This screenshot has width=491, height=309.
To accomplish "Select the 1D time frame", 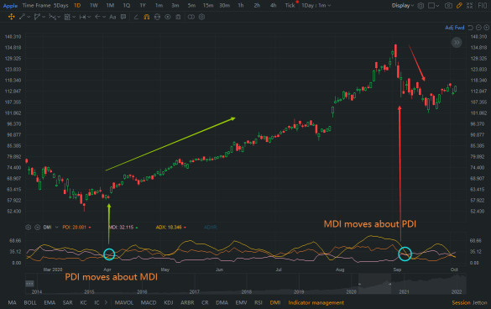I will tap(77, 5).
